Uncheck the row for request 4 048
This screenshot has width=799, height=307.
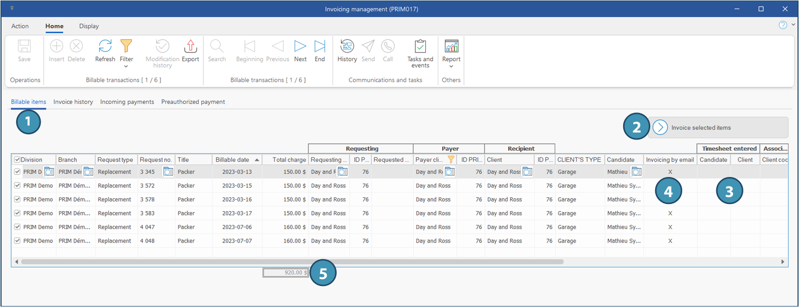click(x=17, y=240)
